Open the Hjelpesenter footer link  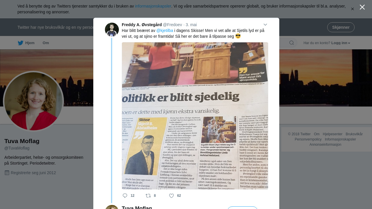332,134
